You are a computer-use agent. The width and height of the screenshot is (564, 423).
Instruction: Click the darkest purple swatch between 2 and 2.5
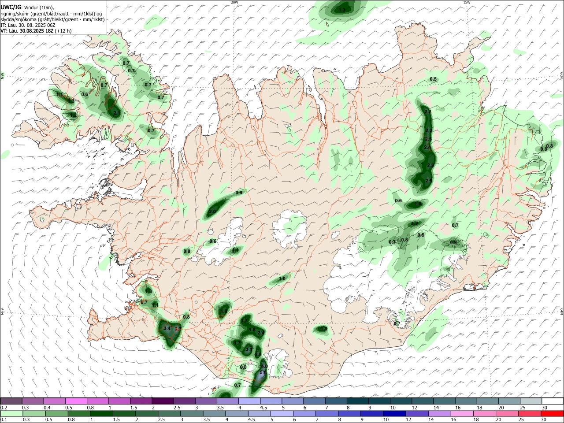(163, 401)
